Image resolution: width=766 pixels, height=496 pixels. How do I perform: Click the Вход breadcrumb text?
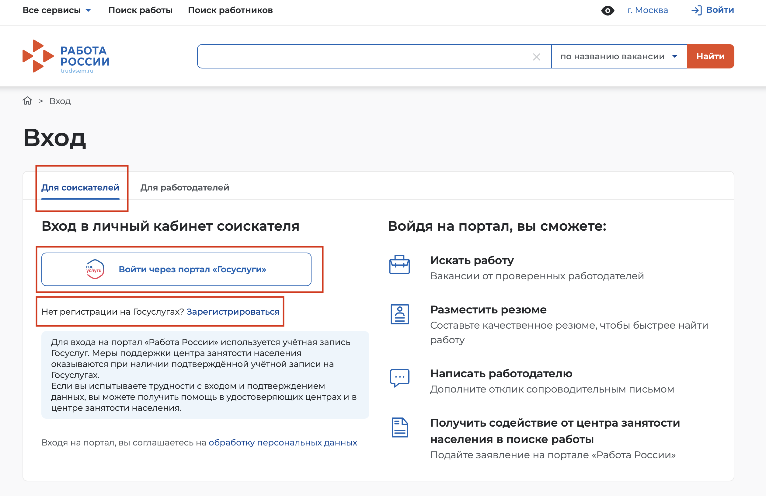tap(60, 101)
